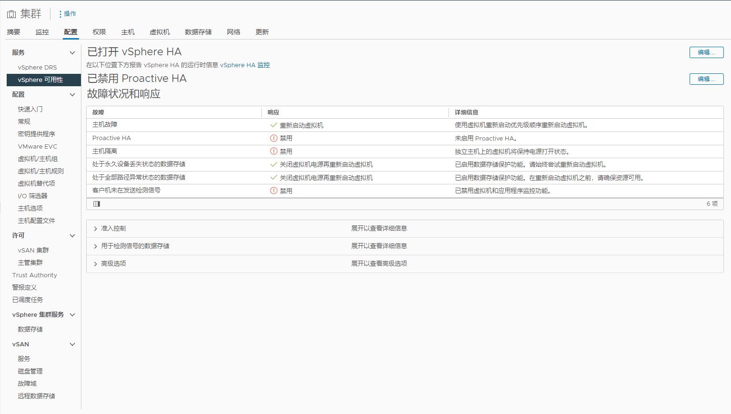Click the 6 项 item count
The image size is (731, 414).
pyautogui.click(x=712, y=204)
